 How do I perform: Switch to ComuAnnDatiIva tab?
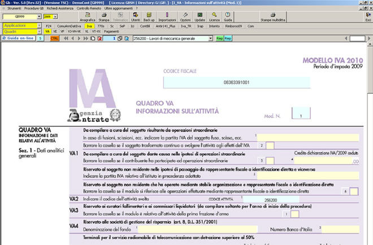pos(69,26)
